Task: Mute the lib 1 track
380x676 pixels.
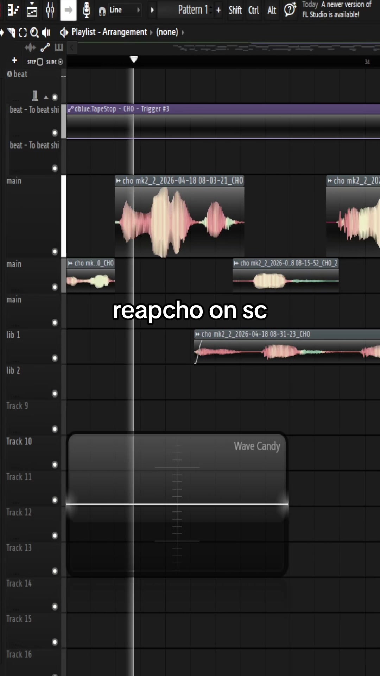Action: point(55,358)
